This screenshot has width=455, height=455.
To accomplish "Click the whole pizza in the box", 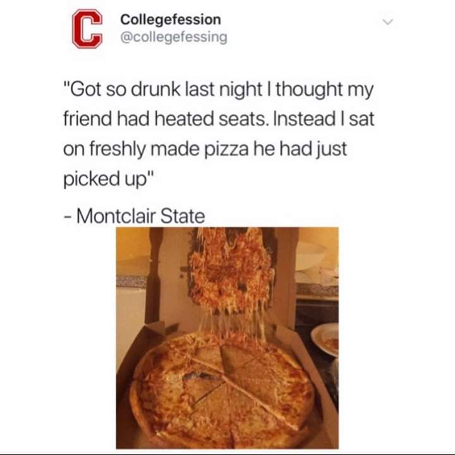I will click(x=222, y=389).
